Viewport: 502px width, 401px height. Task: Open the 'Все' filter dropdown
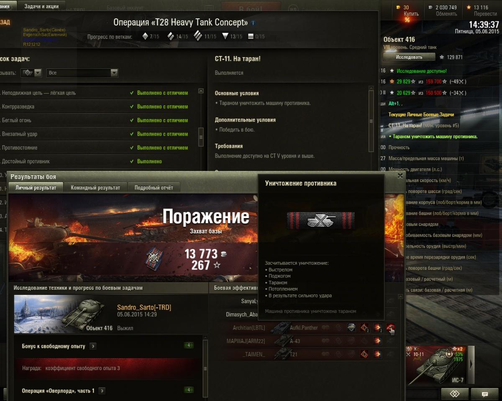pos(82,73)
